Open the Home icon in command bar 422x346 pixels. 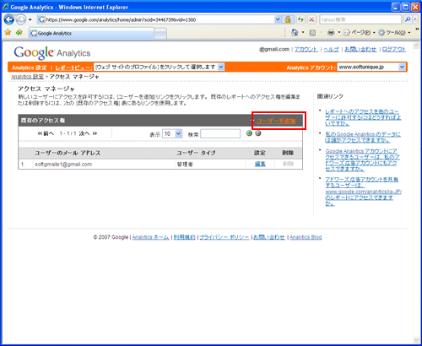(x=295, y=33)
